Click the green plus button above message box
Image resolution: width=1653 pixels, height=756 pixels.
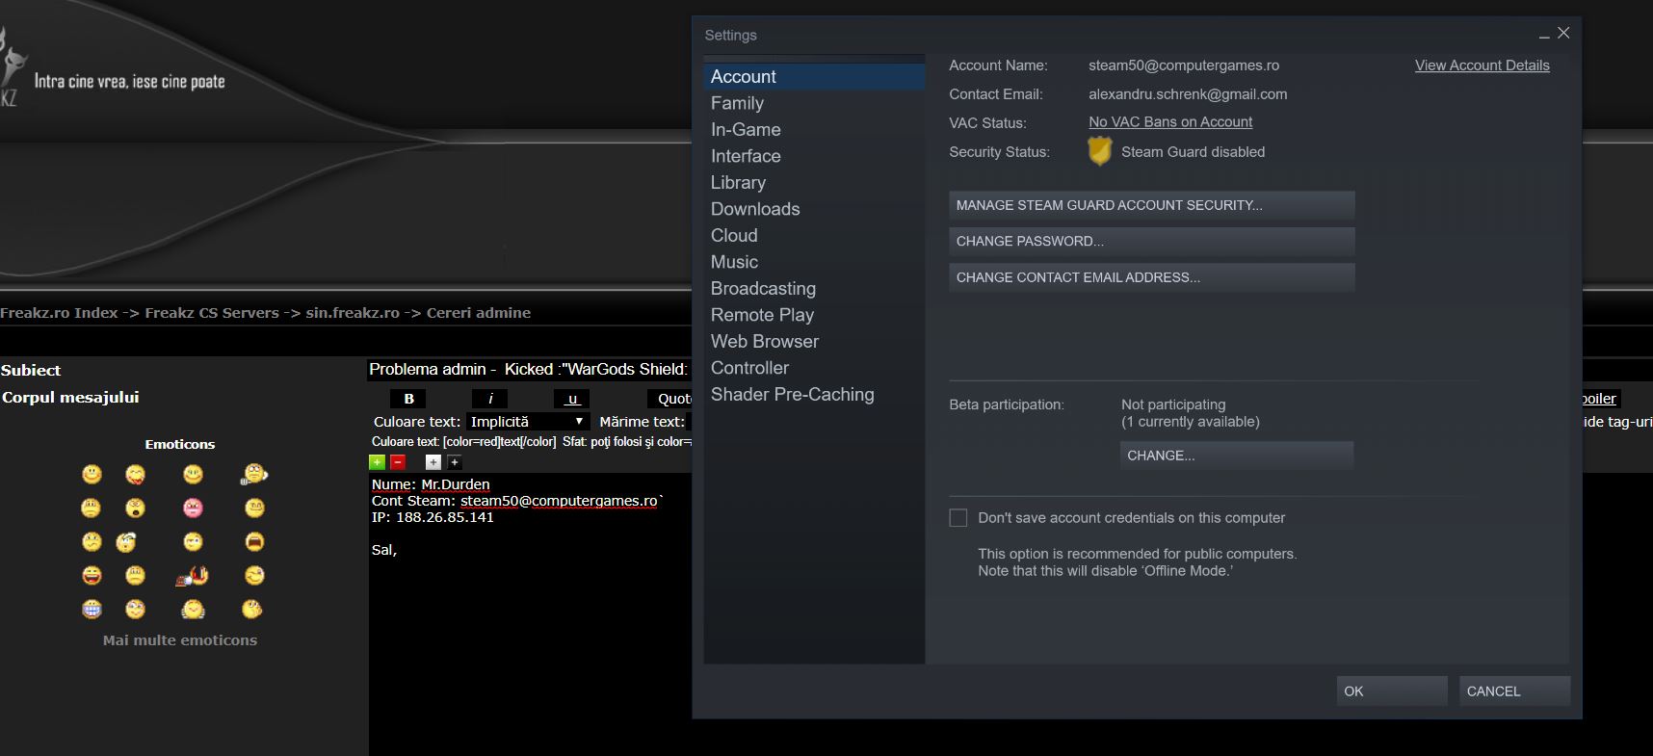(x=378, y=462)
